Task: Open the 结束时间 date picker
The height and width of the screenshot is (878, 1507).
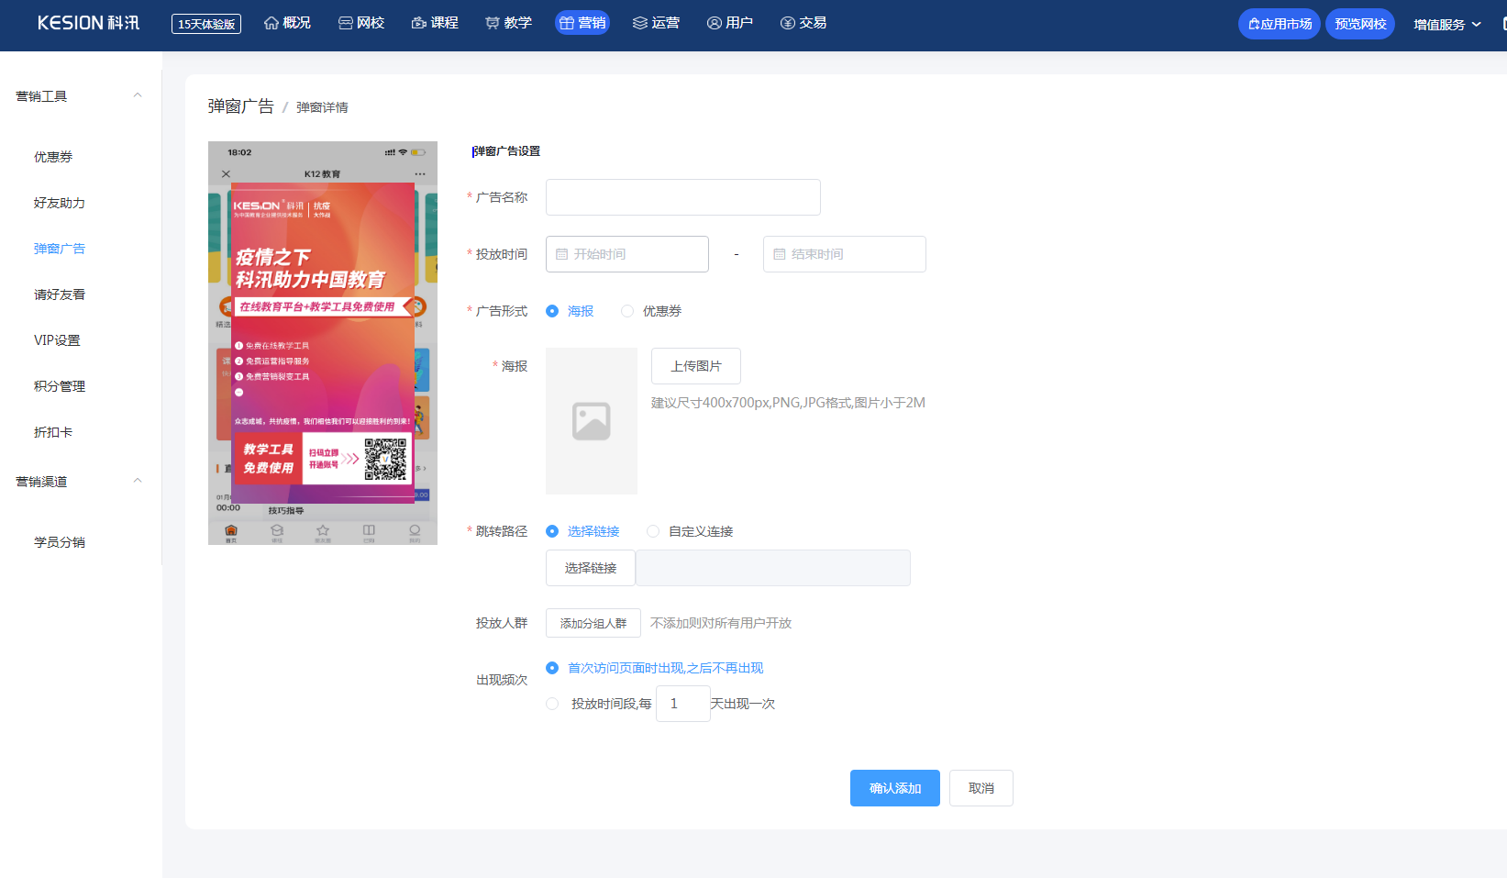Action: tap(845, 254)
